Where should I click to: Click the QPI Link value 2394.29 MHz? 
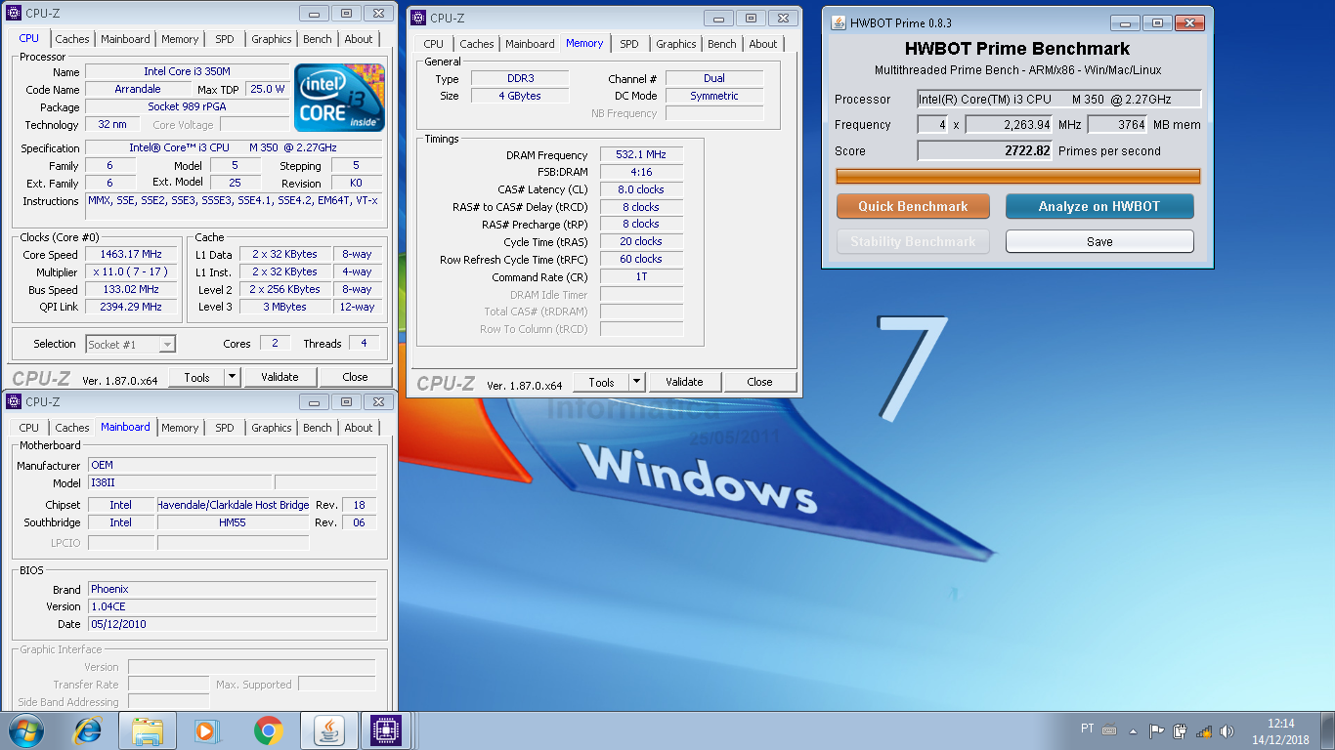pyautogui.click(x=131, y=307)
